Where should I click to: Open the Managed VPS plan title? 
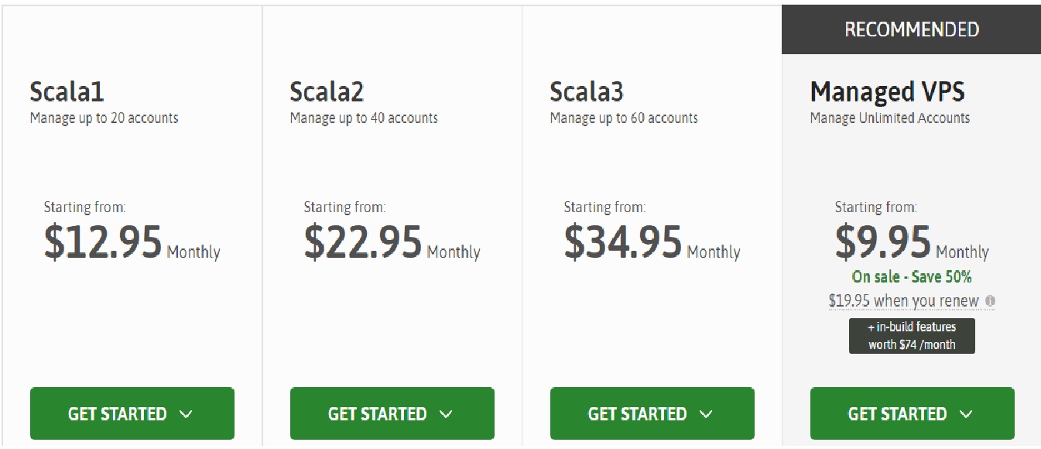tap(888, 93)
